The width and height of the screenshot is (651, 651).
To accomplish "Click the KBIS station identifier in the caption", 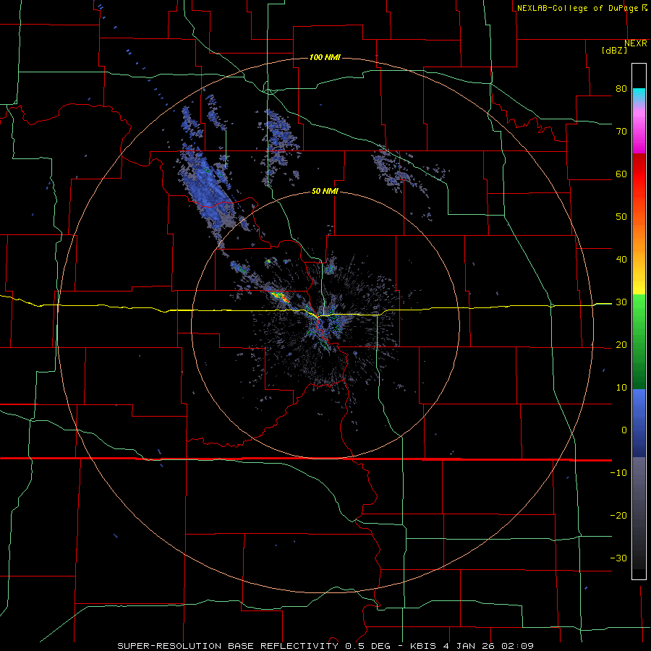I will click(x=422, y=646).
